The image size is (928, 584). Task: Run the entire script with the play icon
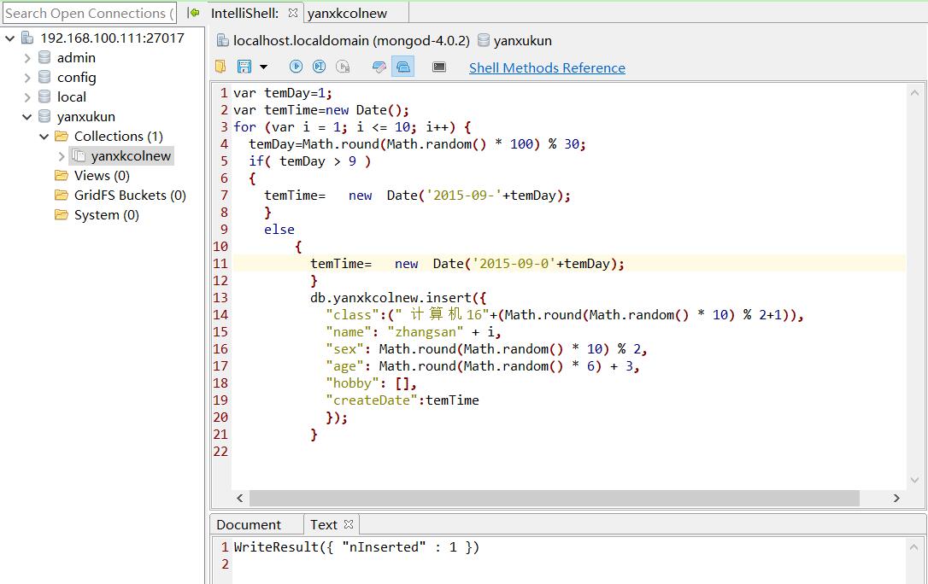(x=296, y=67)
